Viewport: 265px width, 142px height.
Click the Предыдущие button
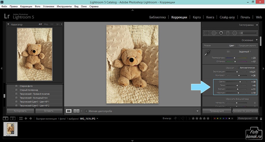[x=217, y=111]
